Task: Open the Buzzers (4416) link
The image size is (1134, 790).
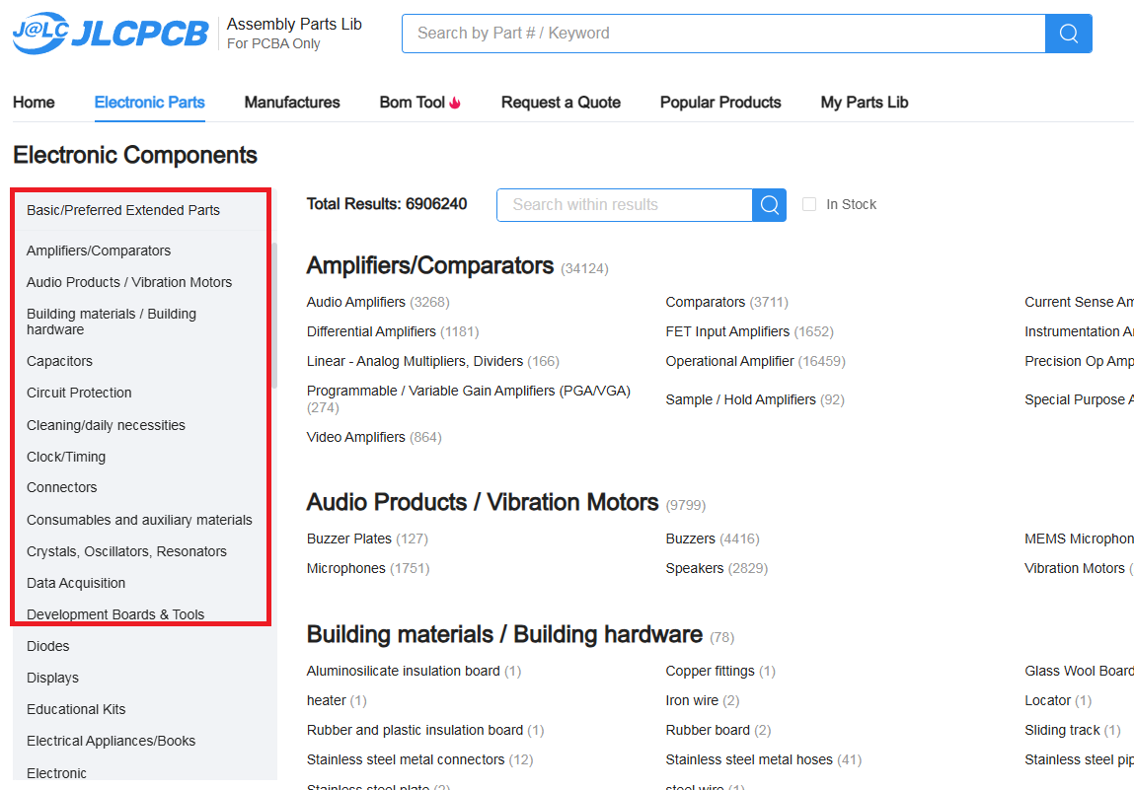Action: [713, 539]
